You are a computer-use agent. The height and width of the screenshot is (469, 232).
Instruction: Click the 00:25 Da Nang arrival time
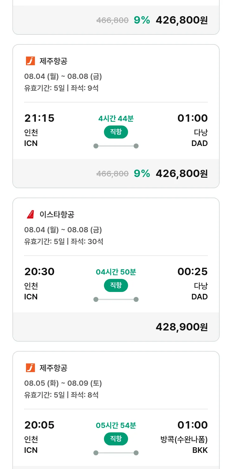[x=192, y=272]
